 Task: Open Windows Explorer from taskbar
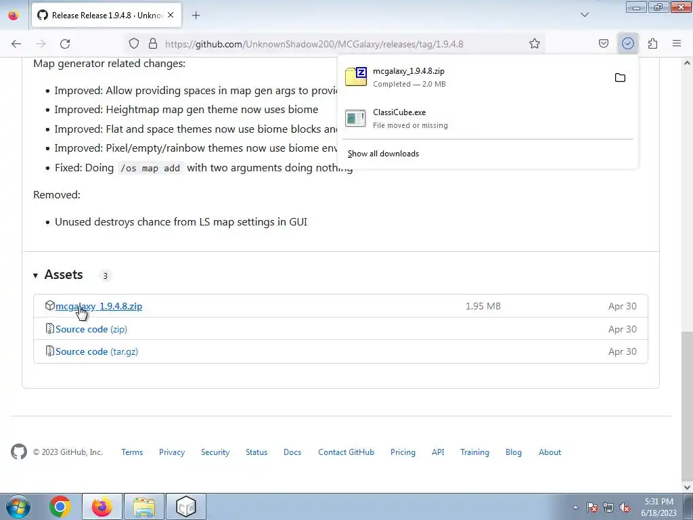(x=143, y=506)
